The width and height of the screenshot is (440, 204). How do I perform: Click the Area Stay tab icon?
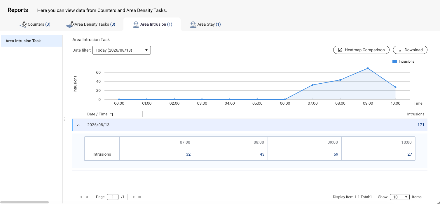tap(193, 24)
